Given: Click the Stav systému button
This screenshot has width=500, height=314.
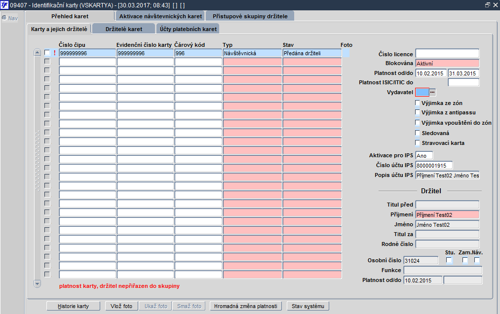Looking at the screenshot, I should [x=308, y=306].
